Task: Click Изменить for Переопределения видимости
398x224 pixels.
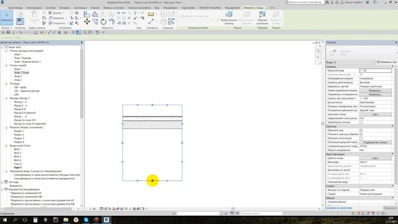Action: point(375,90)
